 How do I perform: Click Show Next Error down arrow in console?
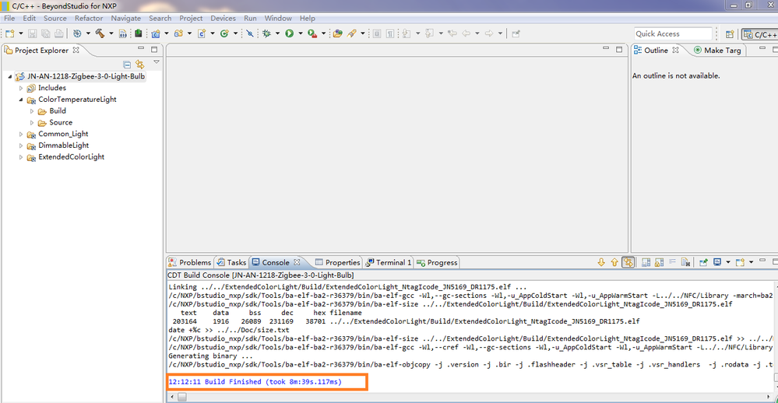click(601, 262)
